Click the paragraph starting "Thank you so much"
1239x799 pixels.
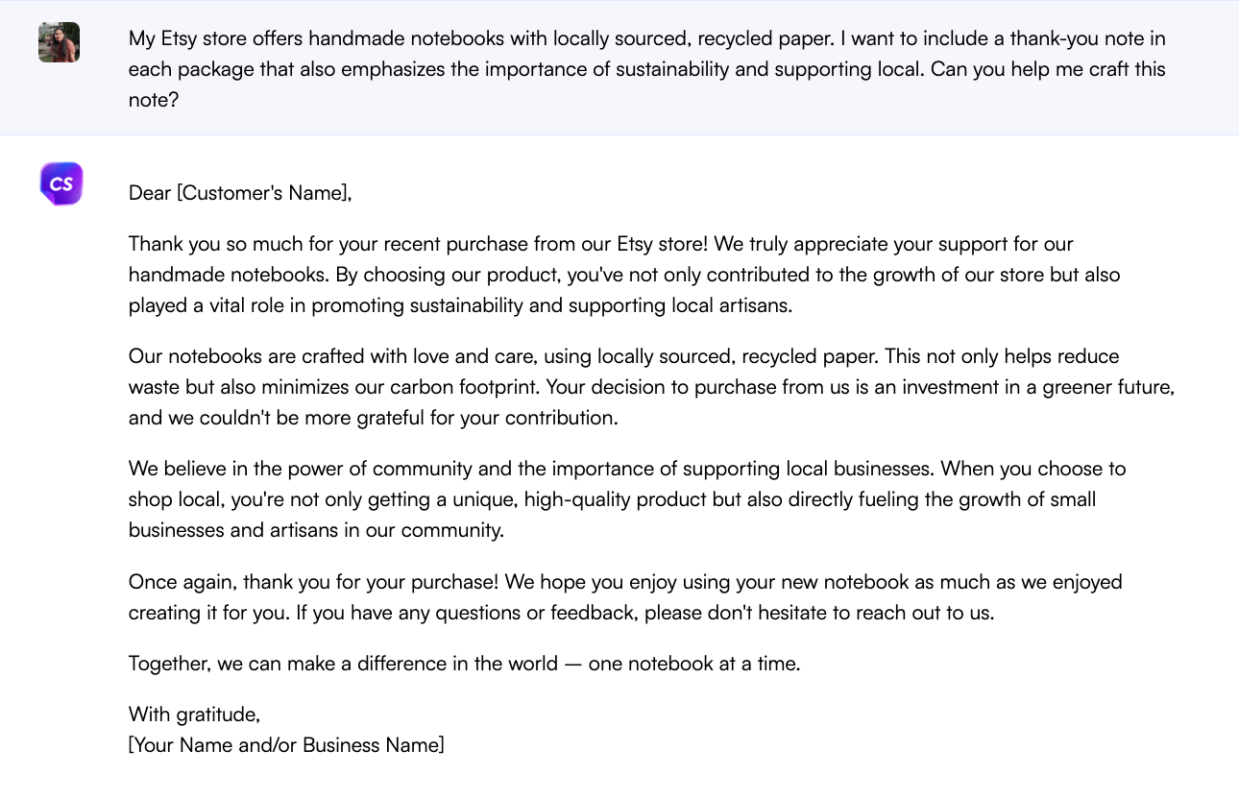(624, 275)
